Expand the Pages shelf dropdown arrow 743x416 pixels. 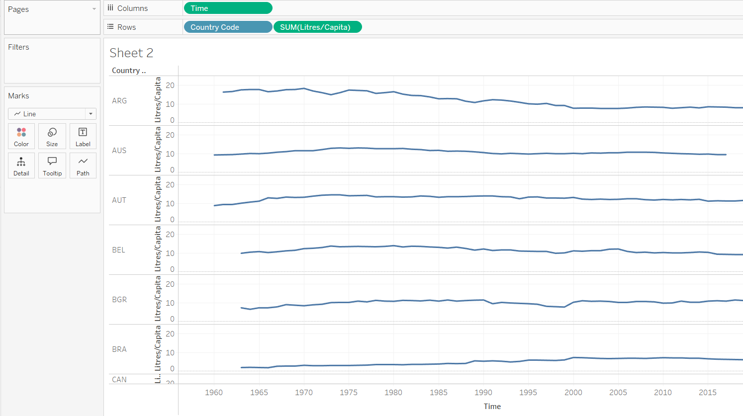pos(94,9)
